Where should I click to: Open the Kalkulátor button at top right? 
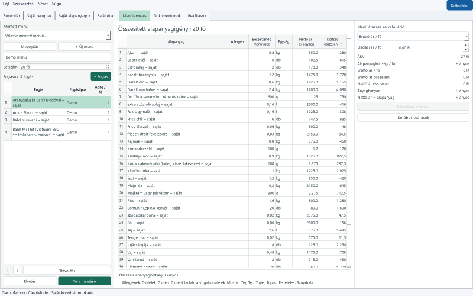[x=459, y=5]
